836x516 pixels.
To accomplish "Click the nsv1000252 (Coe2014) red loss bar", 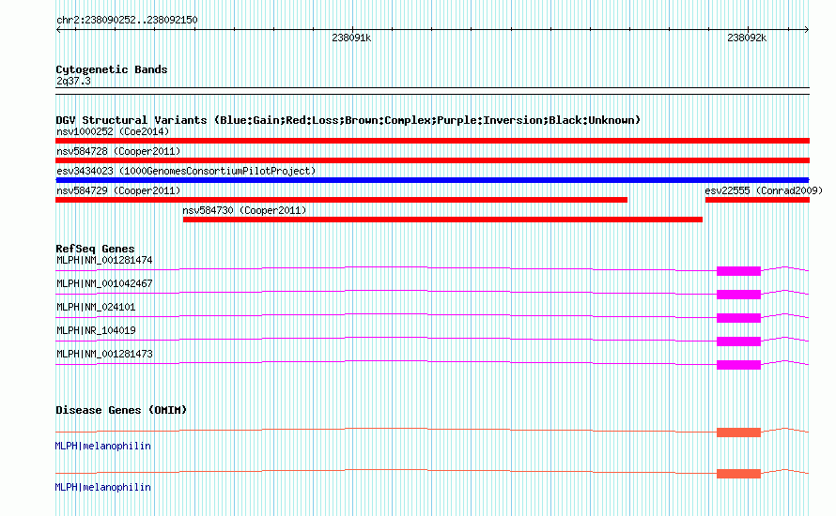I will 432,141.
